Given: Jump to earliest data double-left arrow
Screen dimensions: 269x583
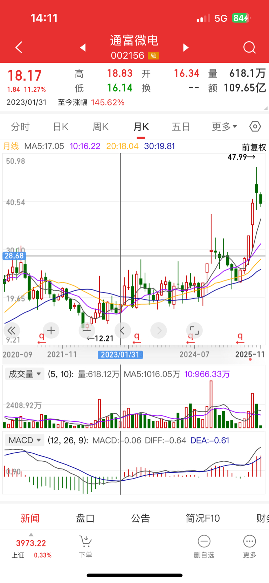Looking at the screenshot, I should (12, 330).
